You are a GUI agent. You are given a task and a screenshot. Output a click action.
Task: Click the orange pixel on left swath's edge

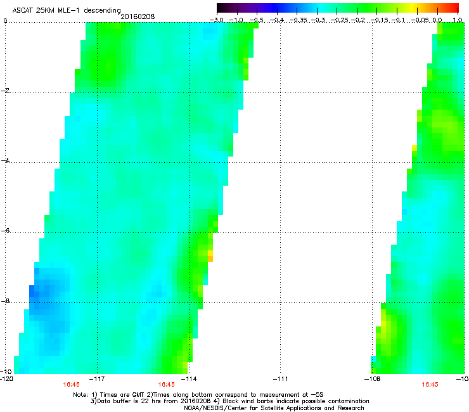(210, 259)
